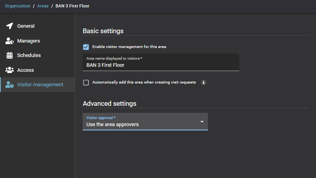Viewport: 316px width, 178px height.
Task: Tick the automatically add this area checkbox
Action: pyautogui.click(x=86, y=82)
